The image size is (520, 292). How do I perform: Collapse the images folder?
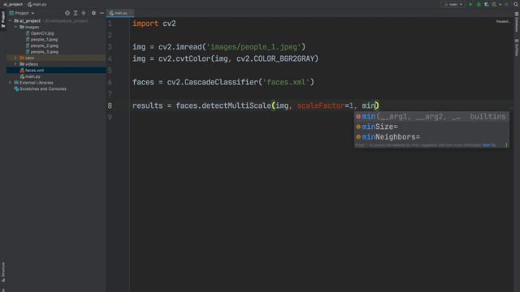point(15,27)
